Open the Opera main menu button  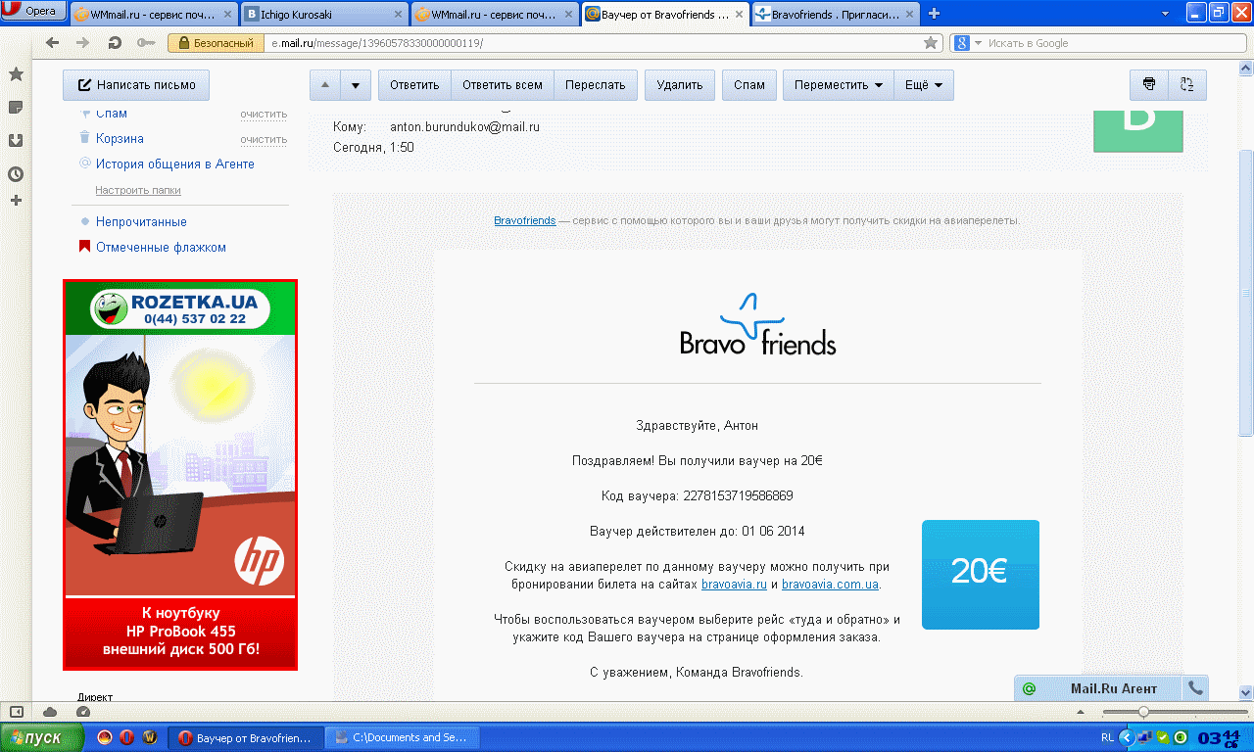(x=33, y=12)
